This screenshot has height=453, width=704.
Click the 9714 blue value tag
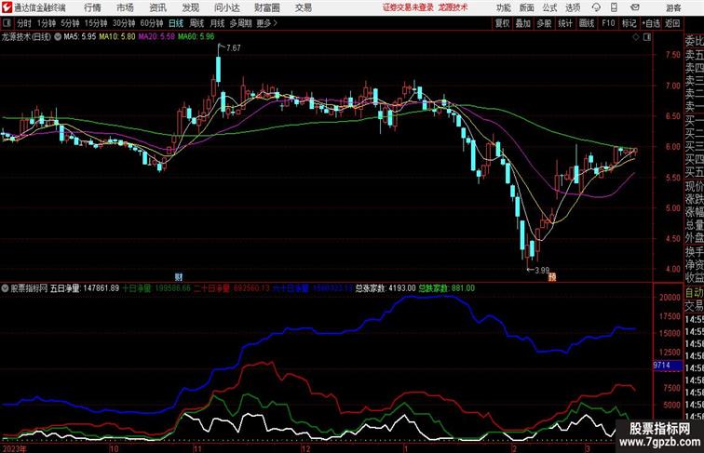668,366
